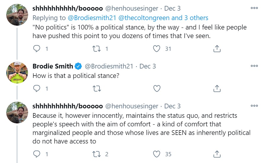Share the "status quo" tweet
The height and width of the screenshot is (163, 265).
coord(217,154)
